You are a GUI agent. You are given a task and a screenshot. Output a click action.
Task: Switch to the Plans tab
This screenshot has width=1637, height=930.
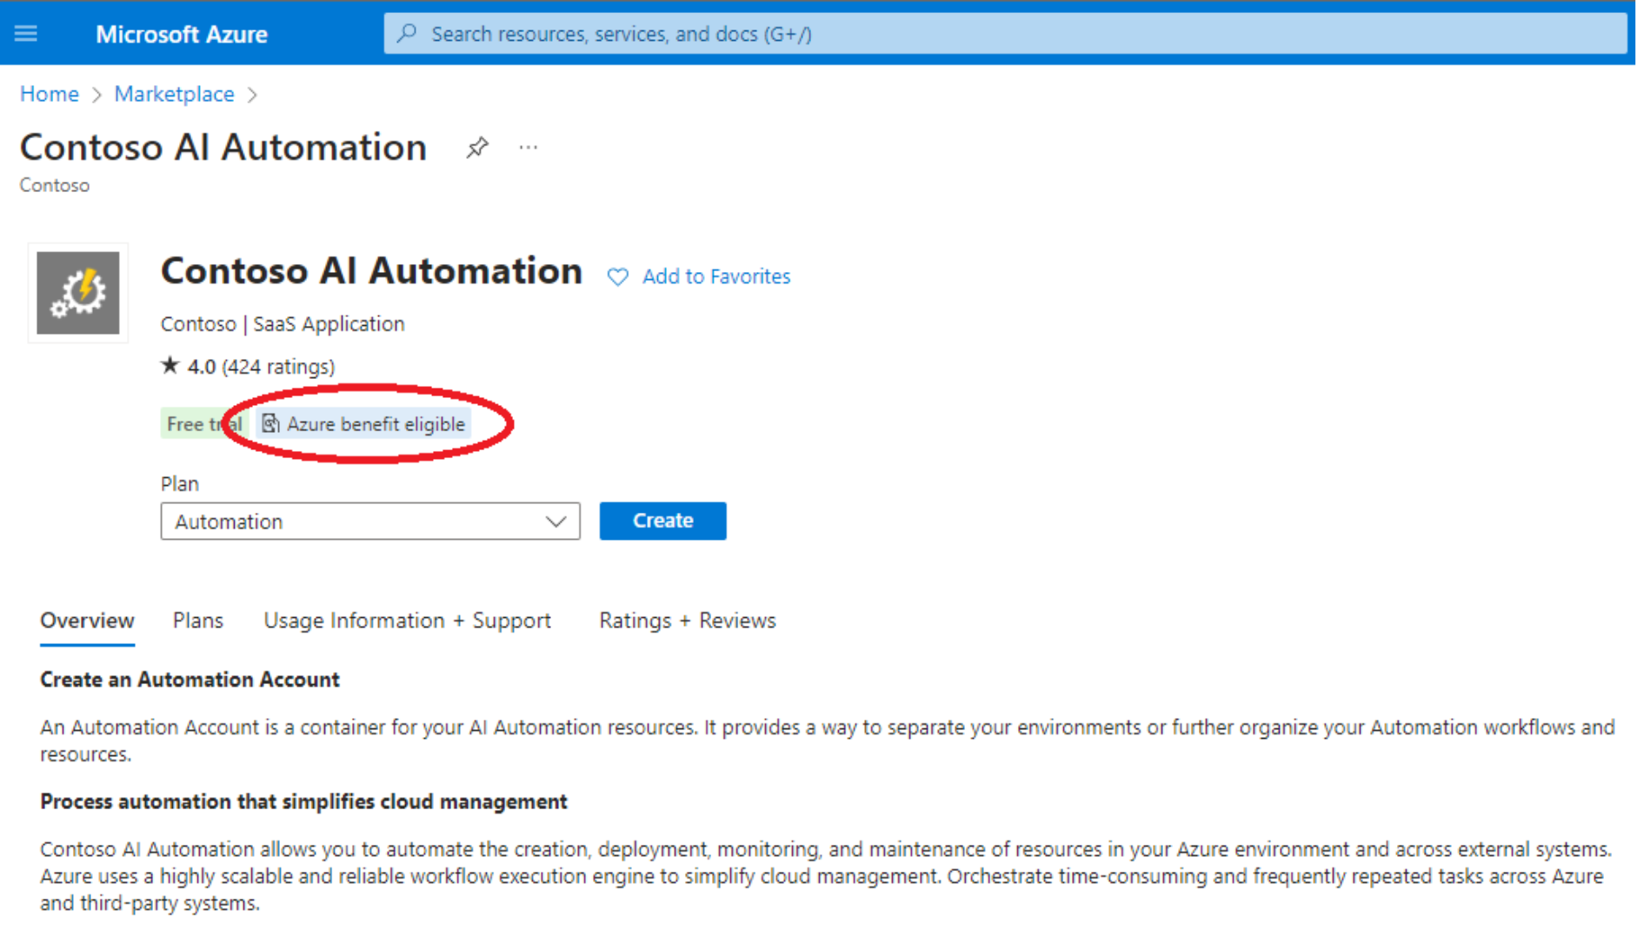[198, 621]
